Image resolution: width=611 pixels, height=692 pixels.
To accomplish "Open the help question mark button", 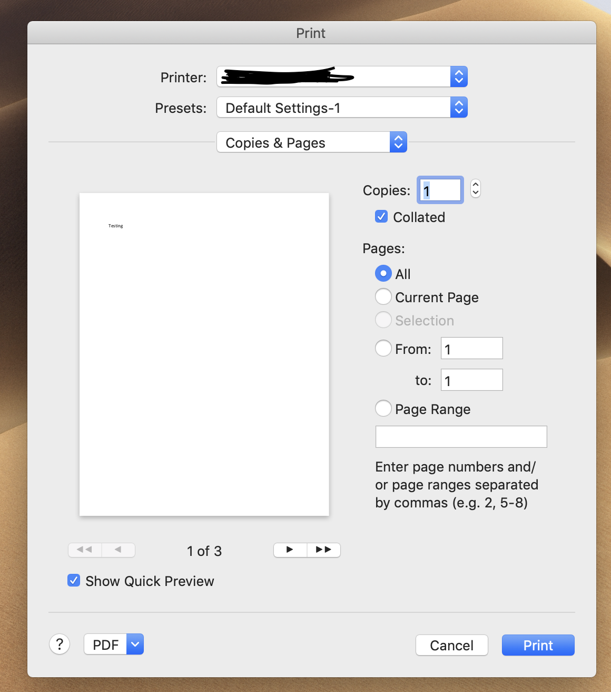I will (60, 644).
